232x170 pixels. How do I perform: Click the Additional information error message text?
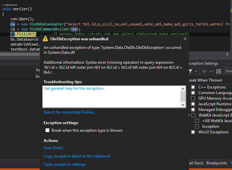(x=113, y=67)
